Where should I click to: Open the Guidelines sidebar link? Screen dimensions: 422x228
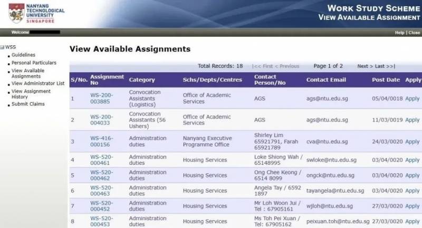tap(23, 55)
